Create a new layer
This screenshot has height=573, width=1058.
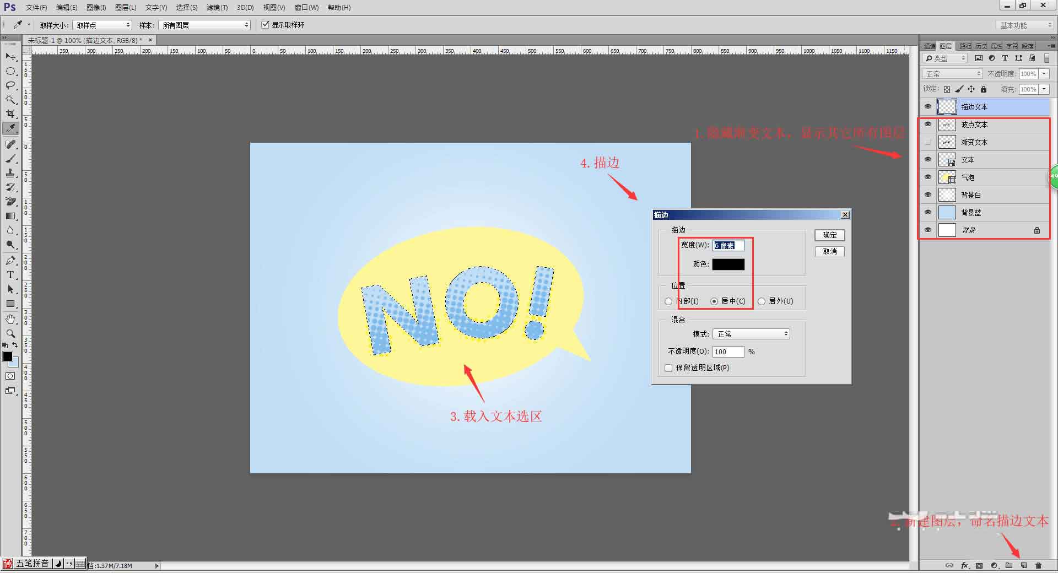click(x=1024, y=565)
